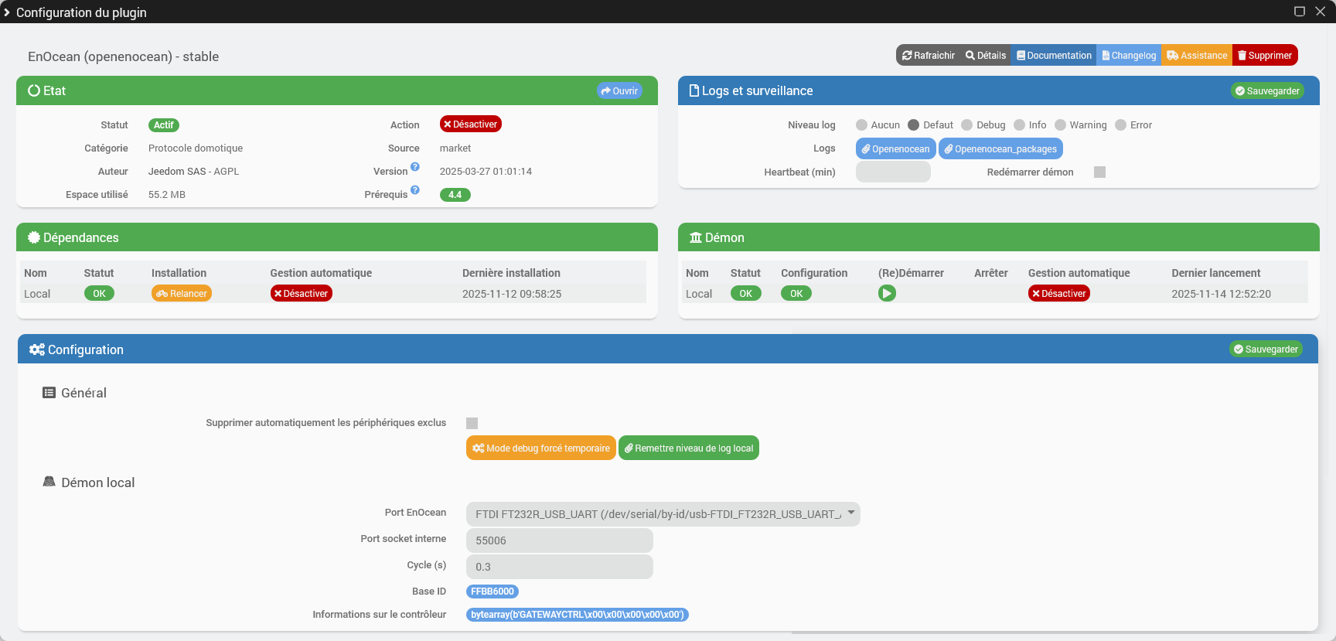This screenshot has width=1336, height=641.
Task: Save the Configuration panel
Action: (1266, 349)
